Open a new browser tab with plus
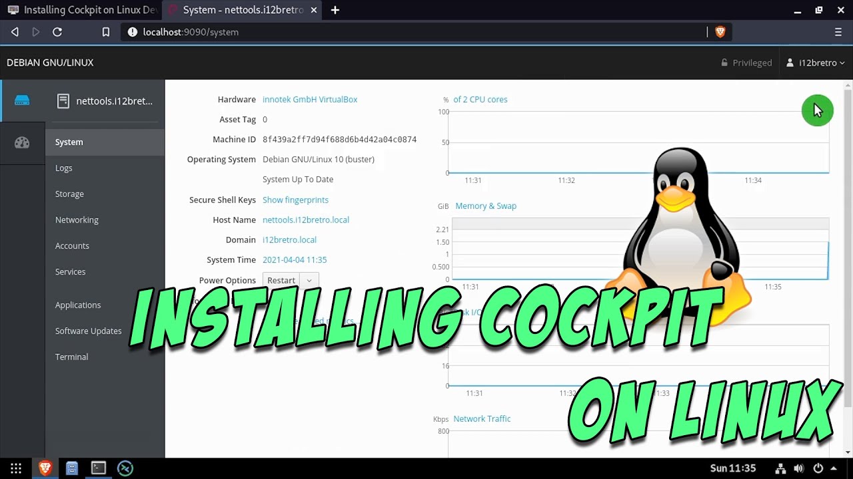Viewport: 853px width, 479px height. (x=335, y=10)
